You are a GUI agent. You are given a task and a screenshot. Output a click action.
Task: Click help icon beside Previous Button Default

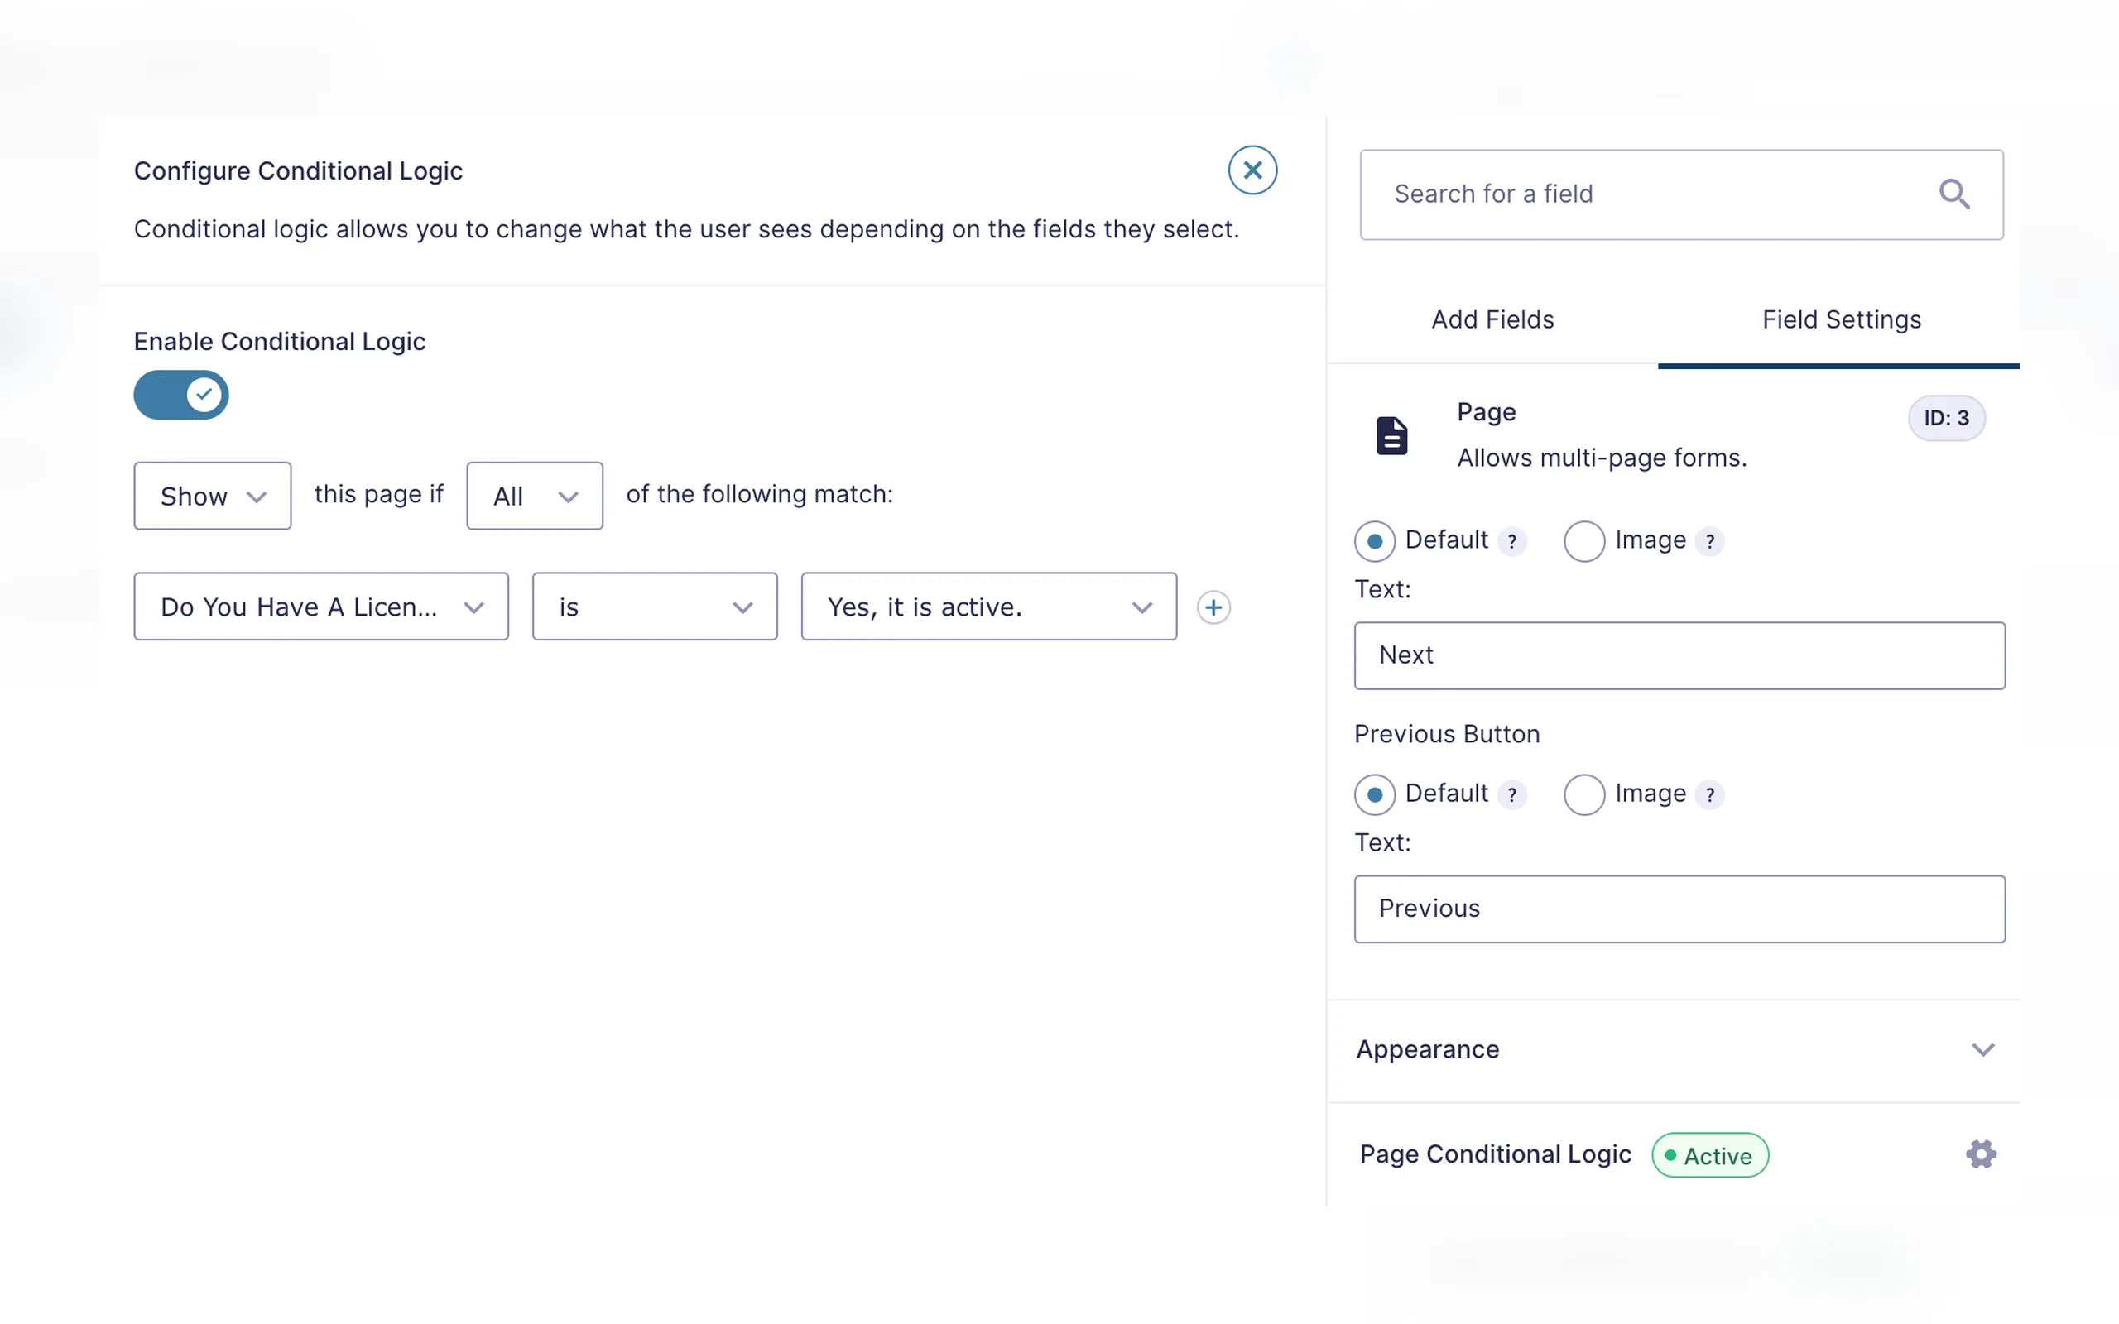1512,794
